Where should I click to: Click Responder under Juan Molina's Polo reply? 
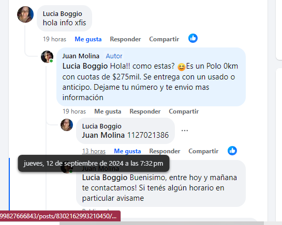(145, 111)
